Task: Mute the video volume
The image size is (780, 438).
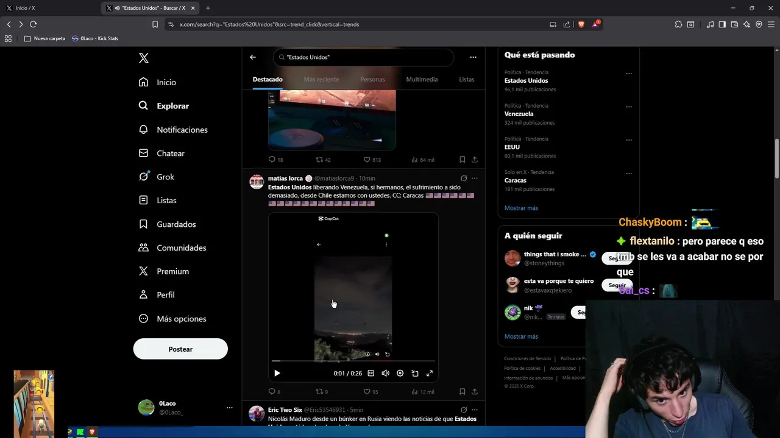Action: 385,374
